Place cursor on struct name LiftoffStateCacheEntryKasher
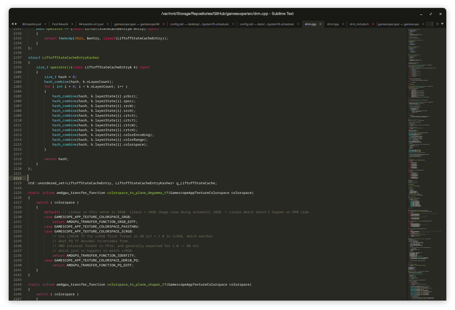 click(x=71, y=58)
